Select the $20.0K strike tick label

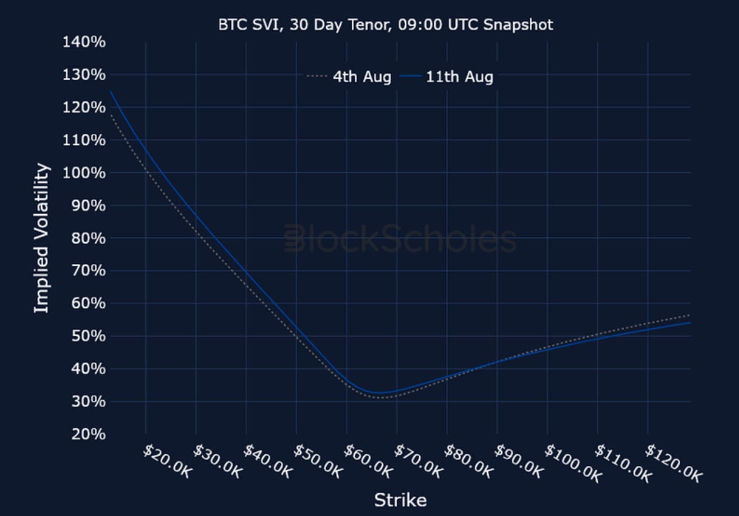coord(166,461)
